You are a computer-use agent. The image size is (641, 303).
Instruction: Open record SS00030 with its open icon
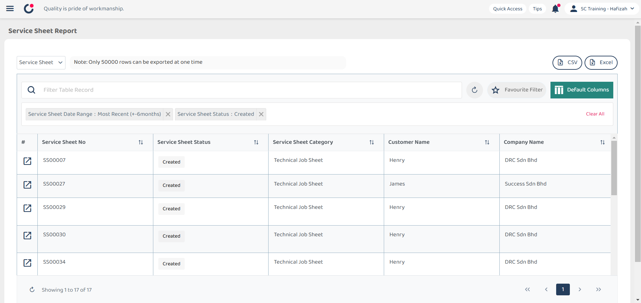(27, 236)
